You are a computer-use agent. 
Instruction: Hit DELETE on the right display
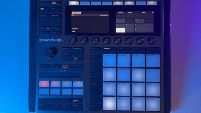pyautogui.click(x=130, y=13)
